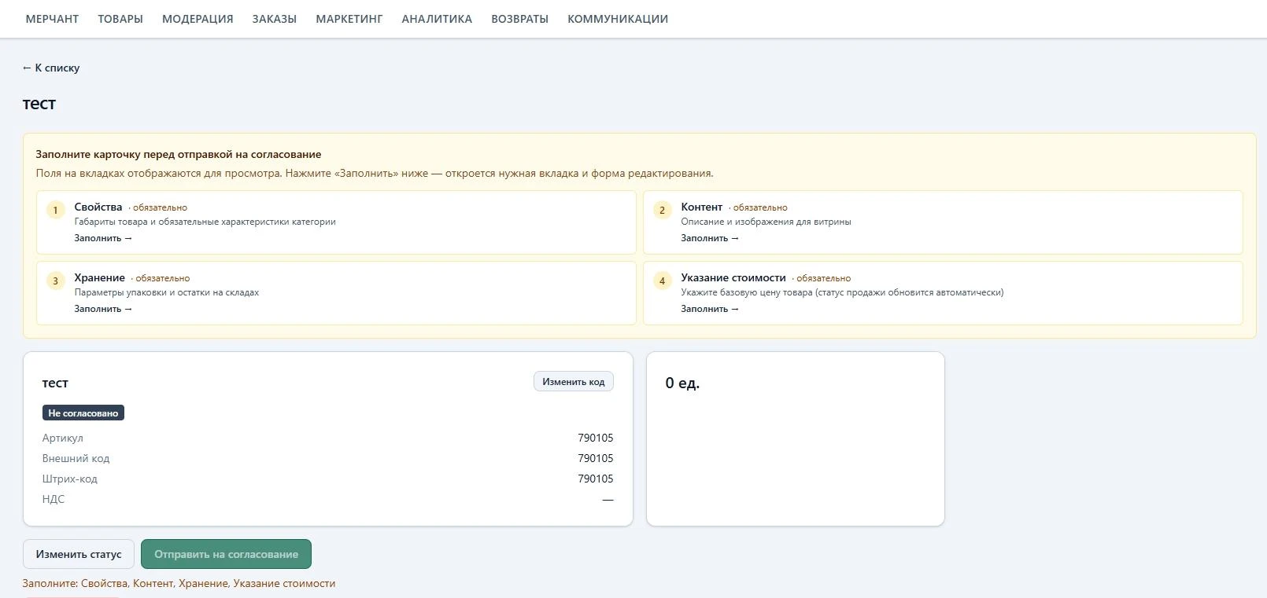Go to МОДЕРАЦИЯ section
The width and height of the screenshot is (1267, 598).
(198, 19)
